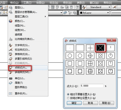
Task: Choose 表格样式(B)... menu item
Action: (x=28, y=54)
